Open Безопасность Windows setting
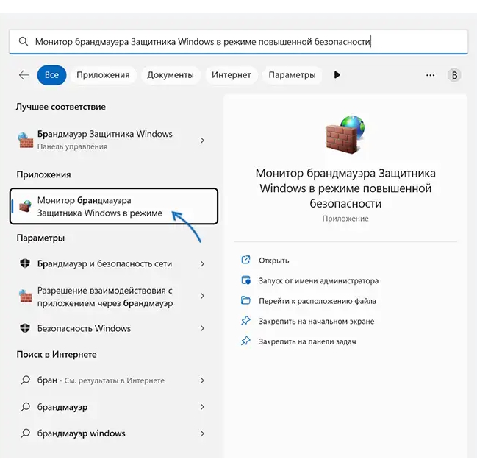This screenshot has width=477, height=471. pyautogui.click(x=114, y=328)
